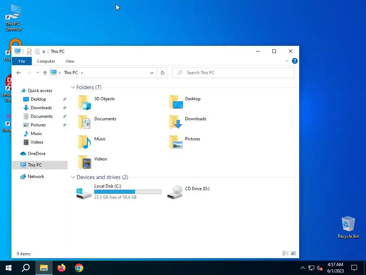Maximize the This PC window
The height and width of the screenshot is (275, 366).
click(274, 52)
